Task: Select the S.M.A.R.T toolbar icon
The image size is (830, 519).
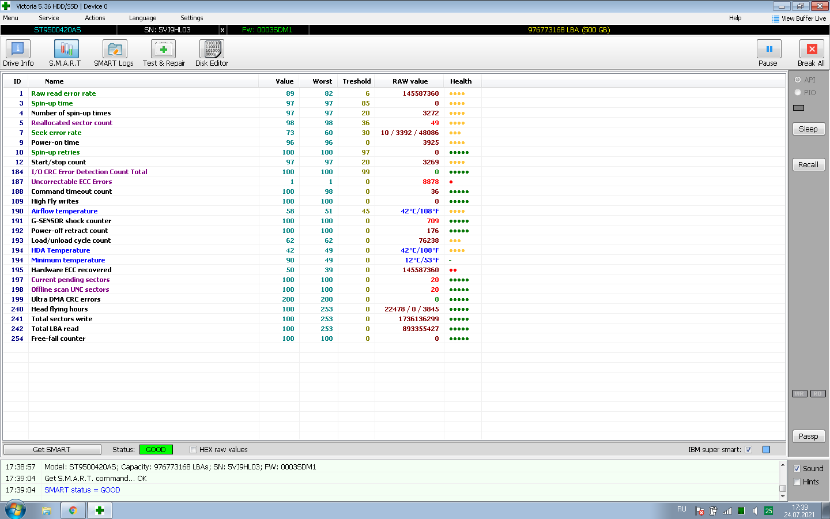Action: [66, 49]
